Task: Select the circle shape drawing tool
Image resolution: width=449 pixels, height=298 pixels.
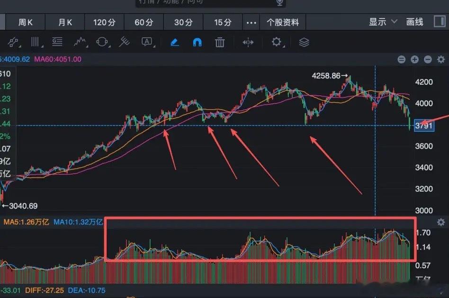Action: tap(102, 42)
